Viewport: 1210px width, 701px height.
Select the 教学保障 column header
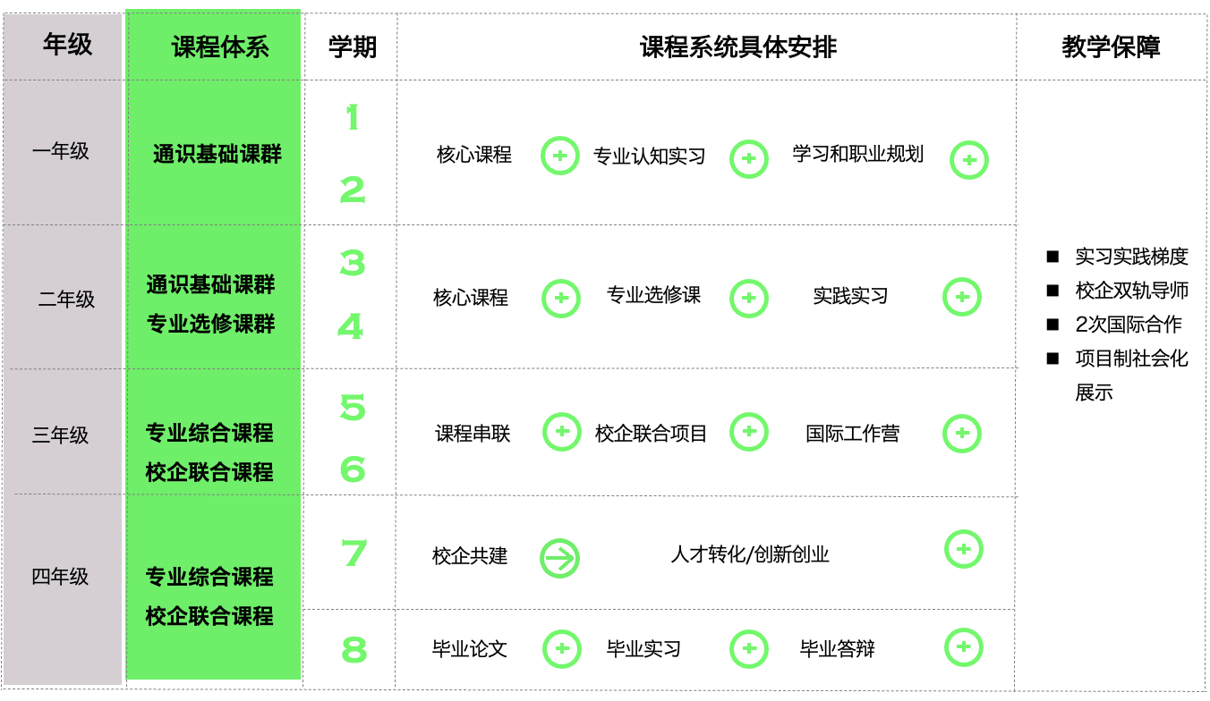[x=1111, y=46]
